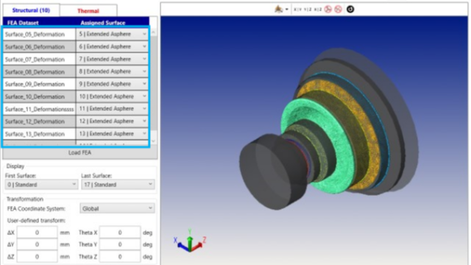471x265 pixels.
Task: Click the red circle icon beside X|Z button
Action: point(328,10)
